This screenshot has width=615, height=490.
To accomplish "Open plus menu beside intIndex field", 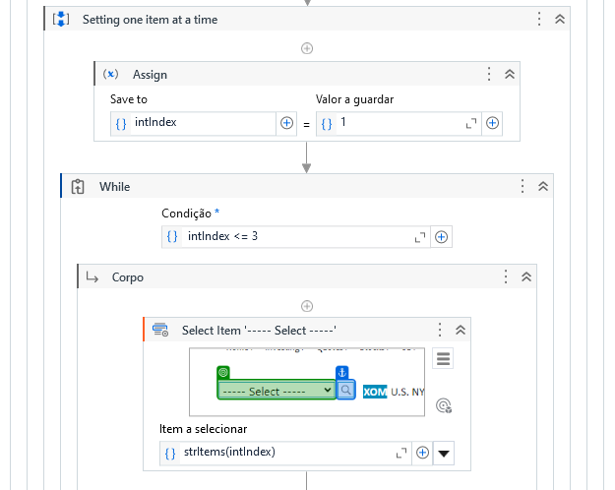I will coord(286,123).
